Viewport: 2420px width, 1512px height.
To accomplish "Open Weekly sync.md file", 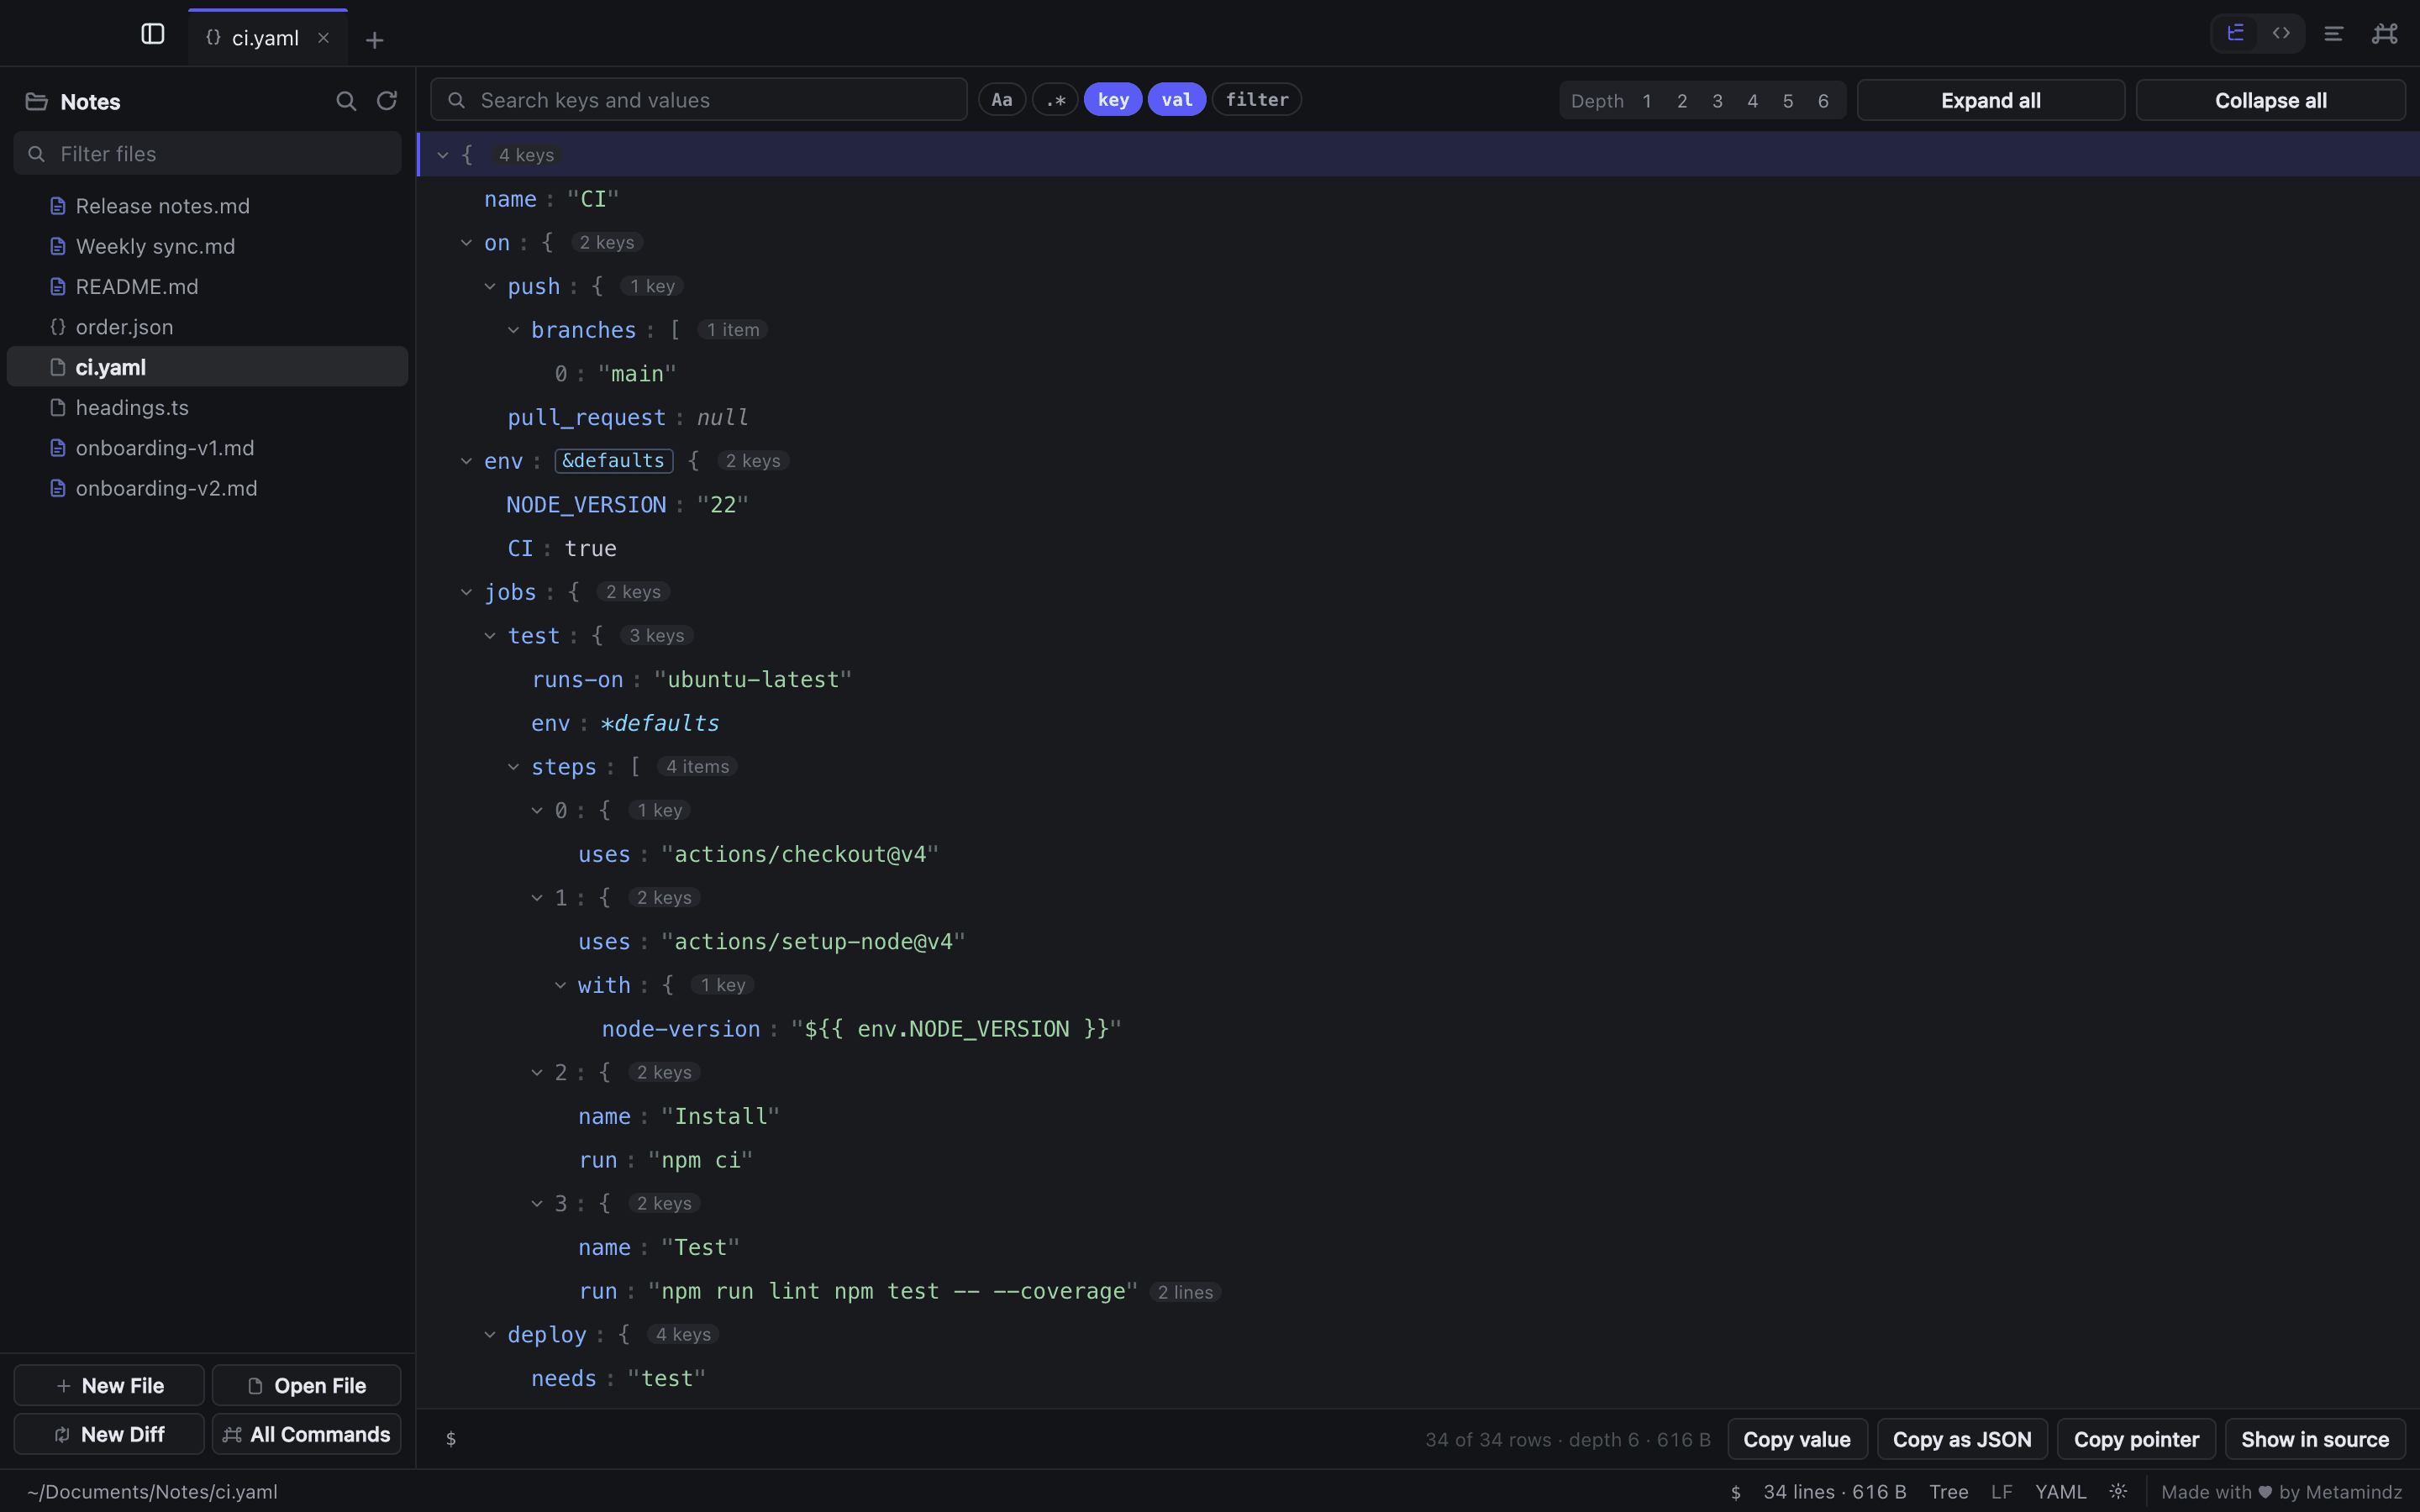I will (207, 246).
